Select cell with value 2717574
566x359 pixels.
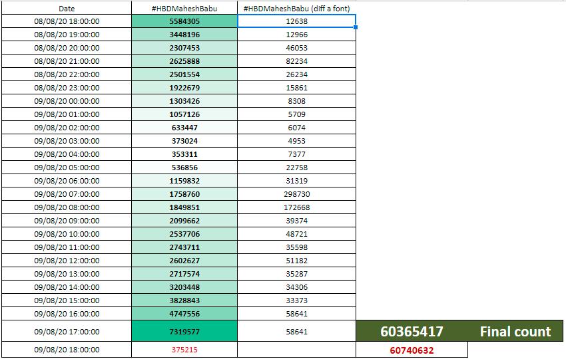[x=184, y=274]
